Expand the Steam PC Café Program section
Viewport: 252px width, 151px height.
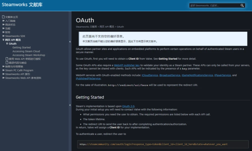pyautogui.click(x=3, y=70)
